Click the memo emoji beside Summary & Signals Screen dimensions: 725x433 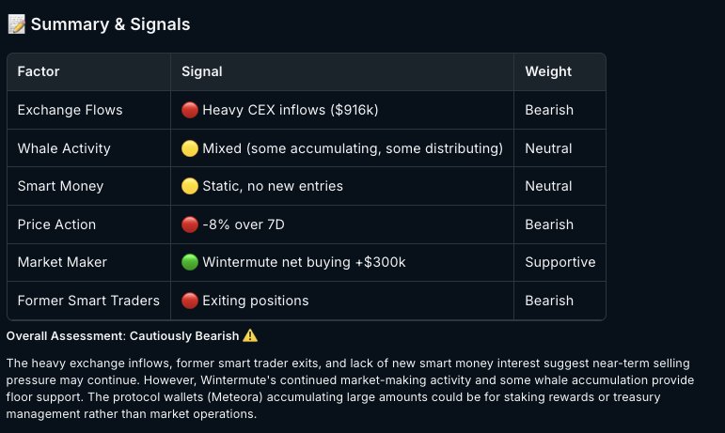(16, 24)
